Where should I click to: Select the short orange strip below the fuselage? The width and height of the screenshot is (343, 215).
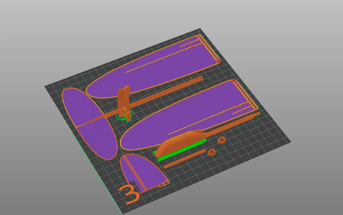(184, 158)
